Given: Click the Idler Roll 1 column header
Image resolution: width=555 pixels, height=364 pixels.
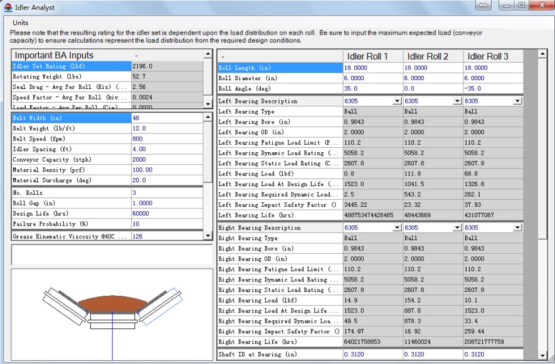Looking at the screenshot, I should click(373, 56).
